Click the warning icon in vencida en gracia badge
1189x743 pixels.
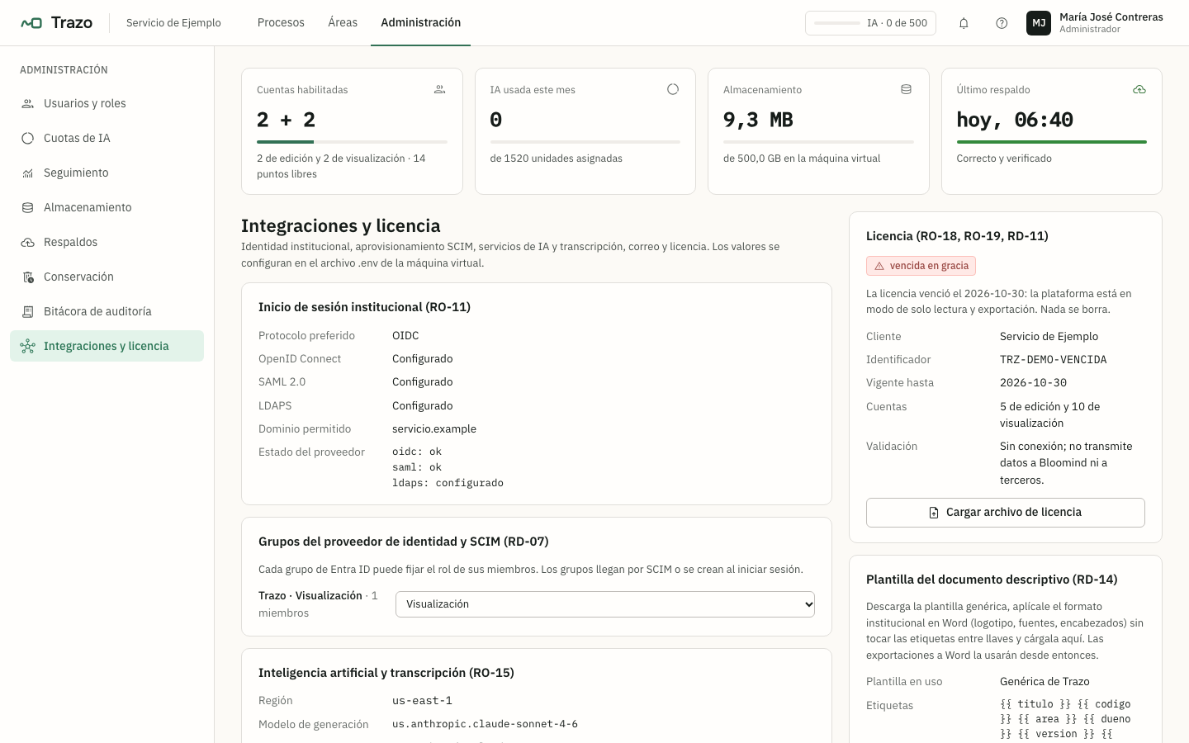click(x=879, y=266)
